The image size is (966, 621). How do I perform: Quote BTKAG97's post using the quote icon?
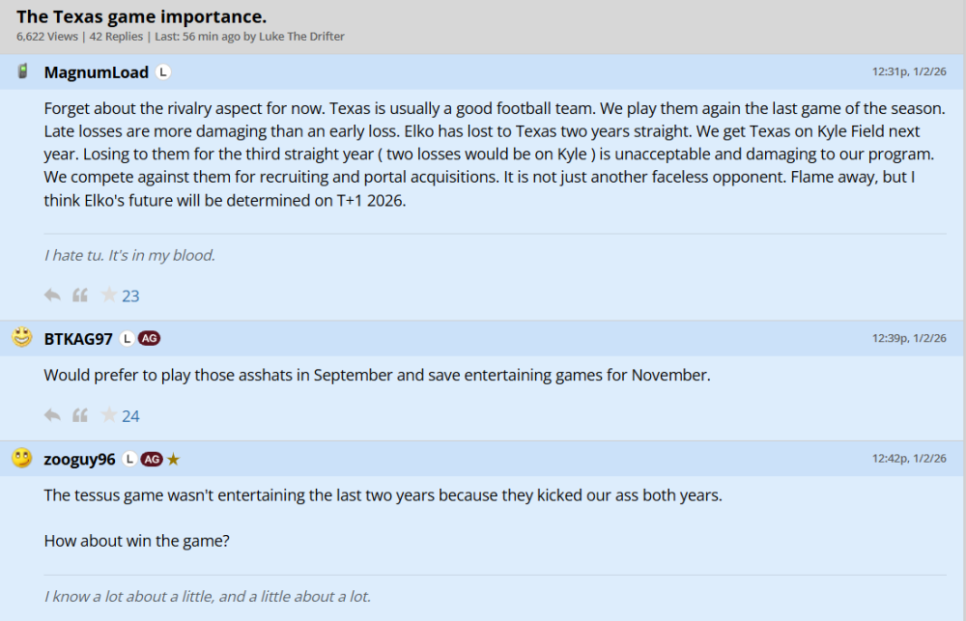[x=80, y=415]
